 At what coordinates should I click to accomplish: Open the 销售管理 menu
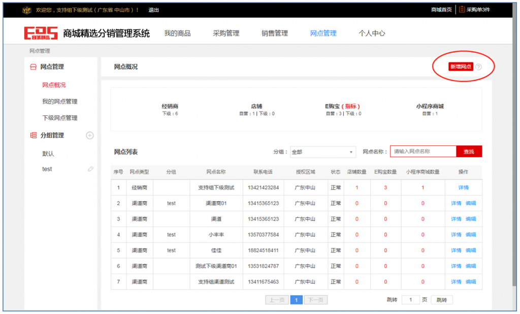click(275, 33)
